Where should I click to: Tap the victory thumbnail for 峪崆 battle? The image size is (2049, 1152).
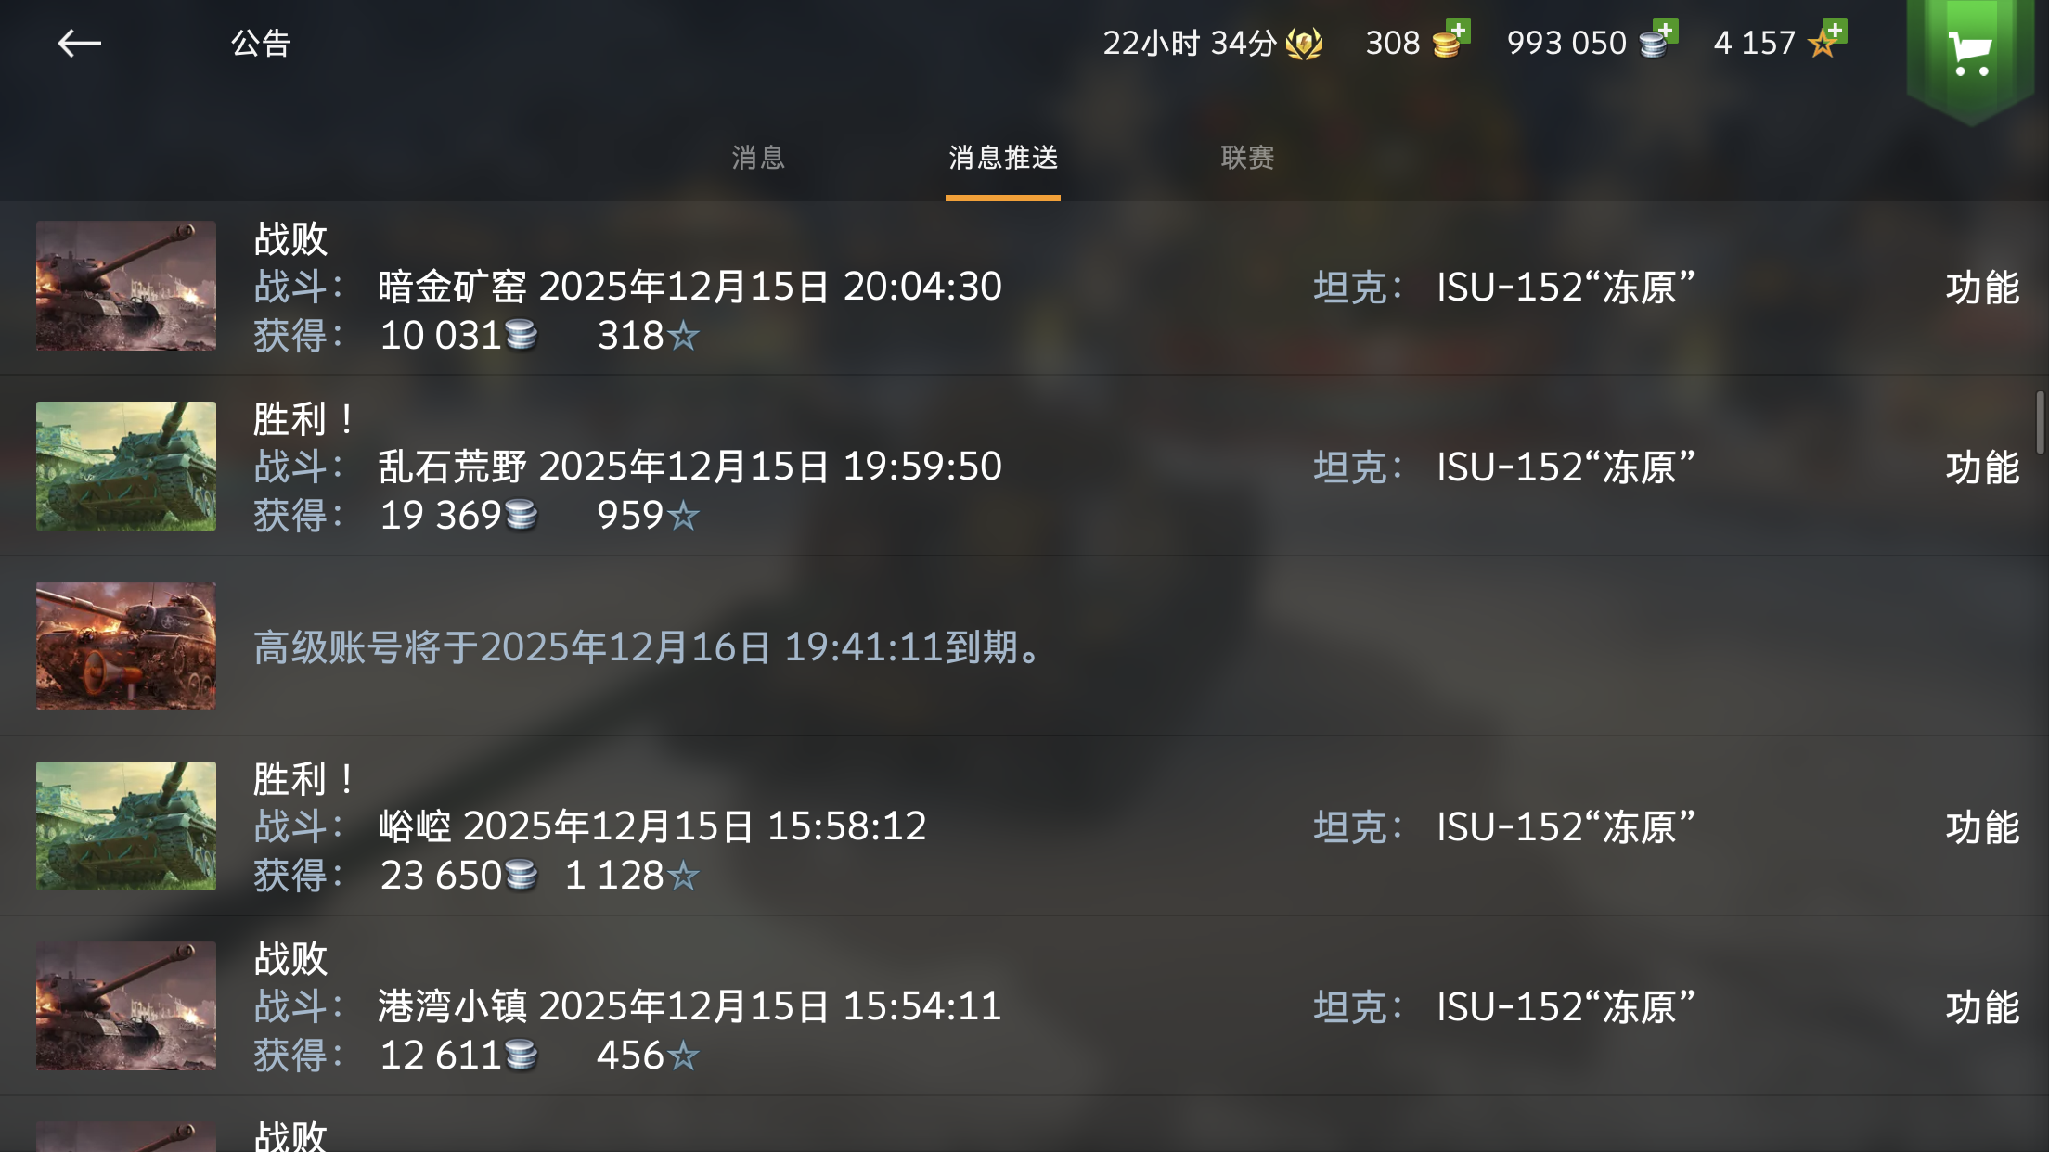tap(126, 826)
